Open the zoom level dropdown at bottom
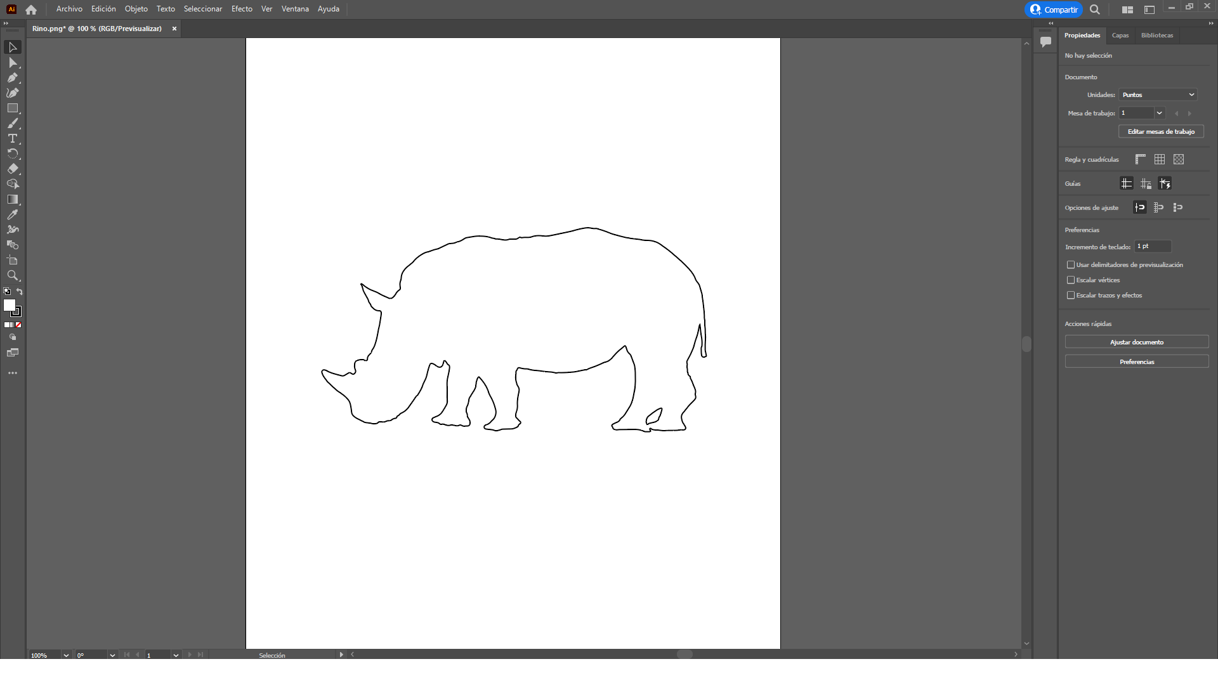Viewport: 1218px width, 685px height. (66, 655)
